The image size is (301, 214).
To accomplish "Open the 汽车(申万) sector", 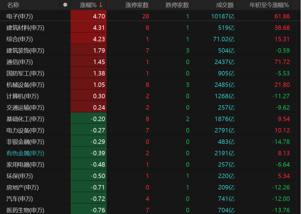I will pyautogui.click(x=20, y=199).
